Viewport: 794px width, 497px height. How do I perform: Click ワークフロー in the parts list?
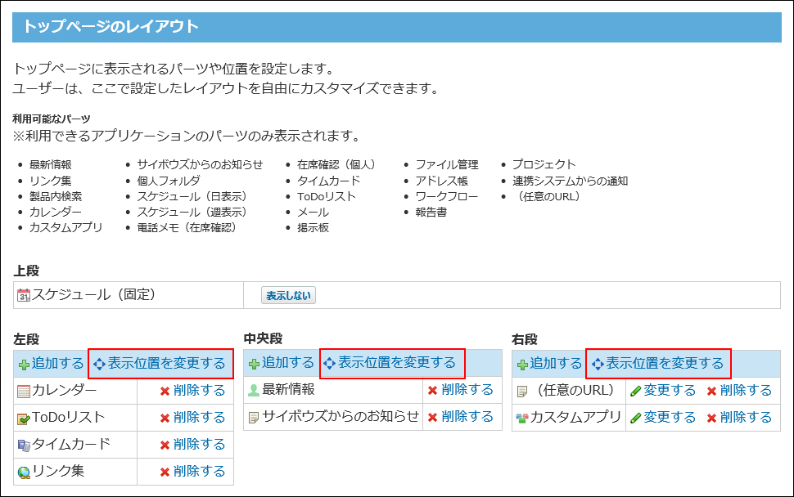point(447,196)
